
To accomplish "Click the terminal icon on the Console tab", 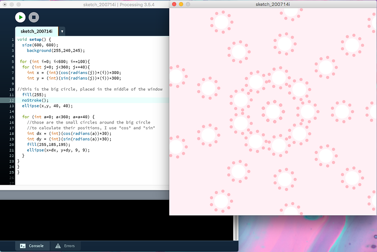I will 23,246.
